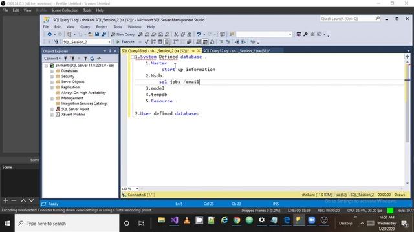
Task: Click the Comment out selected lines icon
Action: click(x=221, y=42)
